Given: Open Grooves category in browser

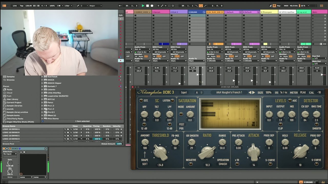Looking at the screenshot, I should (x=11, y=80).
